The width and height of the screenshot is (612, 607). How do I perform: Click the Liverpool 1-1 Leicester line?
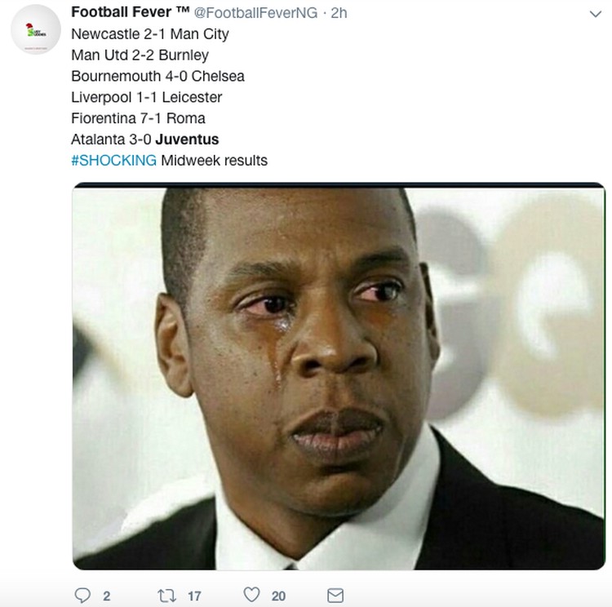(146, 97)
